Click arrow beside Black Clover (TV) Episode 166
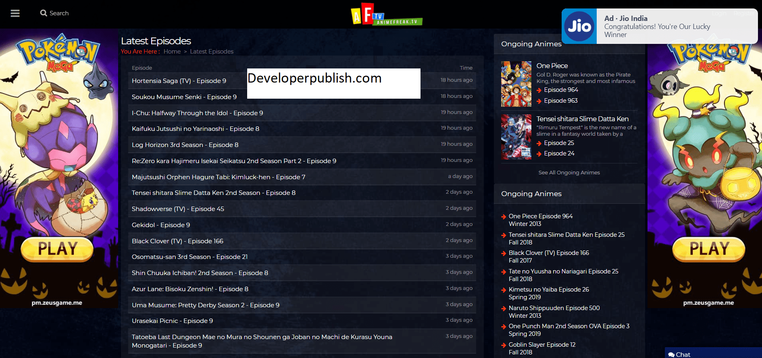Viewport: 762px width, 358px height. pos(504,253)
